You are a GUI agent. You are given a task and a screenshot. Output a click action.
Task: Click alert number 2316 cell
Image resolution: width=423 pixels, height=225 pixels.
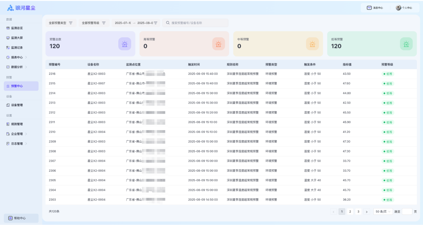[52, 74]
